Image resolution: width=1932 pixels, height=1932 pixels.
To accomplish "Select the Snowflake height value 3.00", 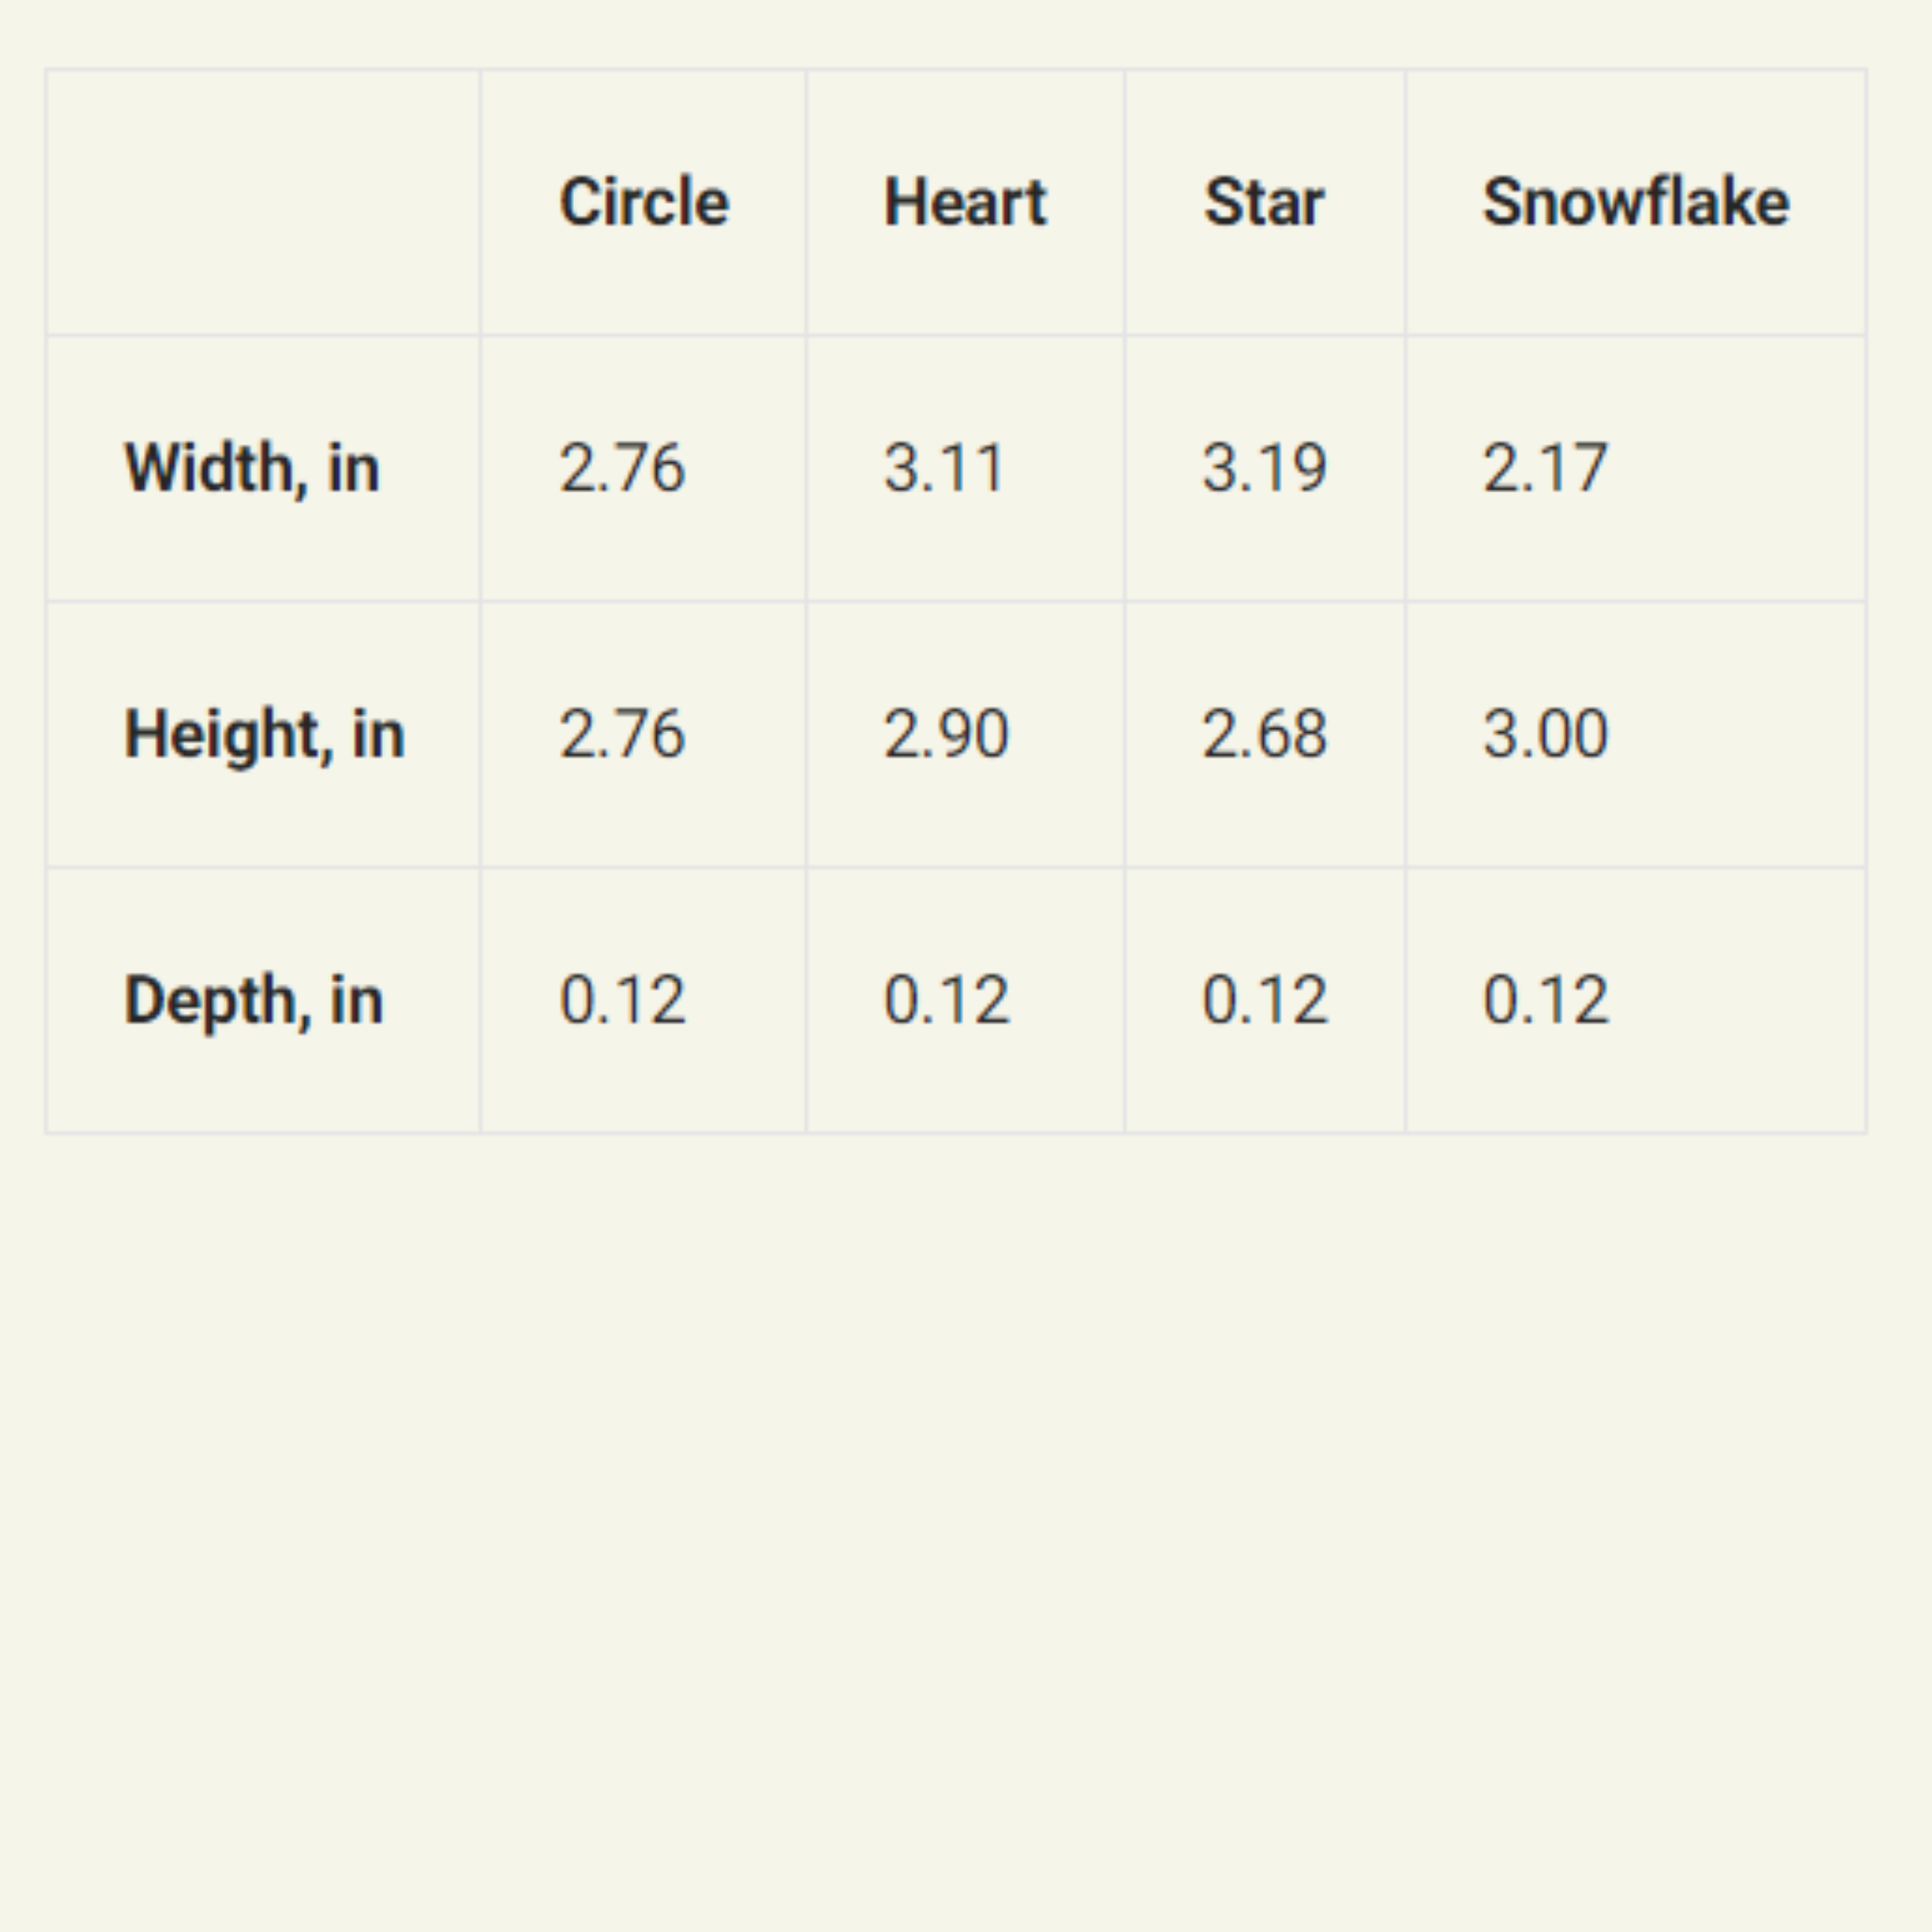I will point(1545,734).
